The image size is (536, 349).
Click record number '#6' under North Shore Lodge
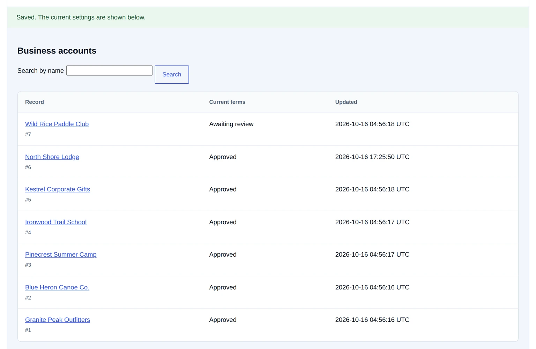(x=28, y=167)
